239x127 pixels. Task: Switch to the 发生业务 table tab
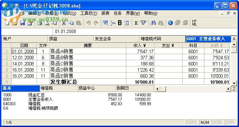(116, 39)
